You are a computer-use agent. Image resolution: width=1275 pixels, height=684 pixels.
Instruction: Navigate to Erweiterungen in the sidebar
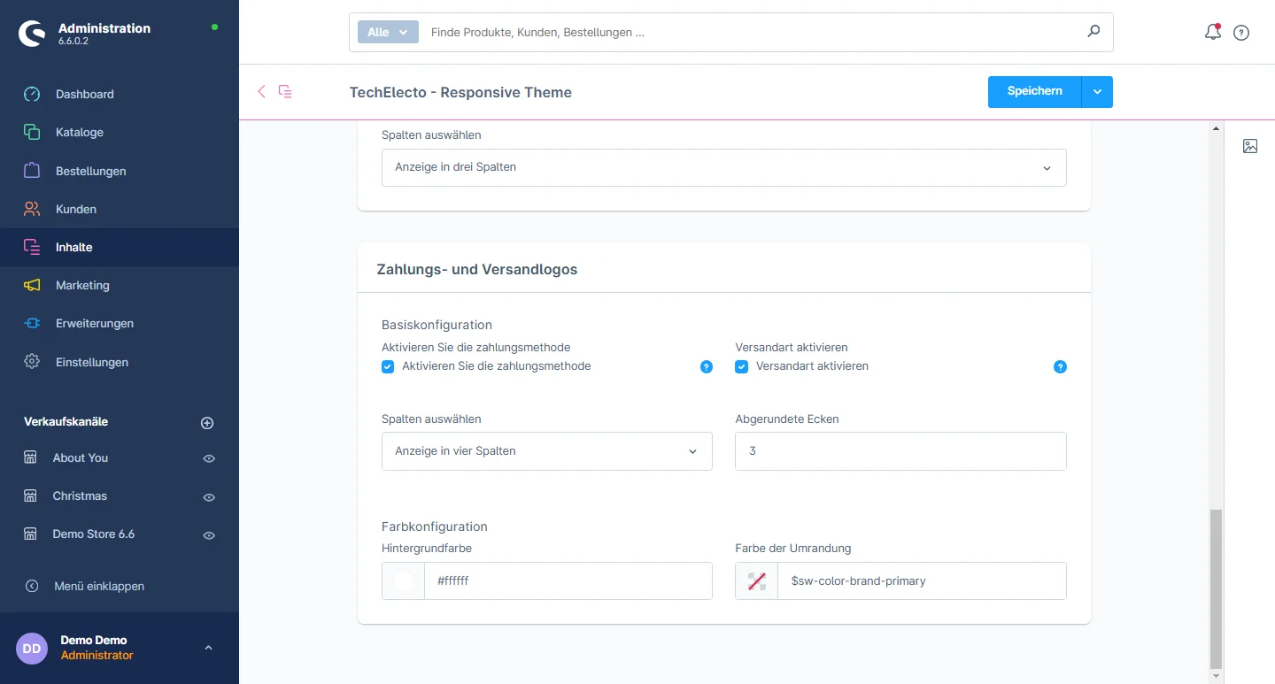click(94, 323)
